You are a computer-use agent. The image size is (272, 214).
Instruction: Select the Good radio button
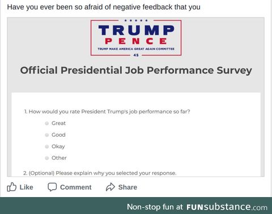[x=47, y=135]
